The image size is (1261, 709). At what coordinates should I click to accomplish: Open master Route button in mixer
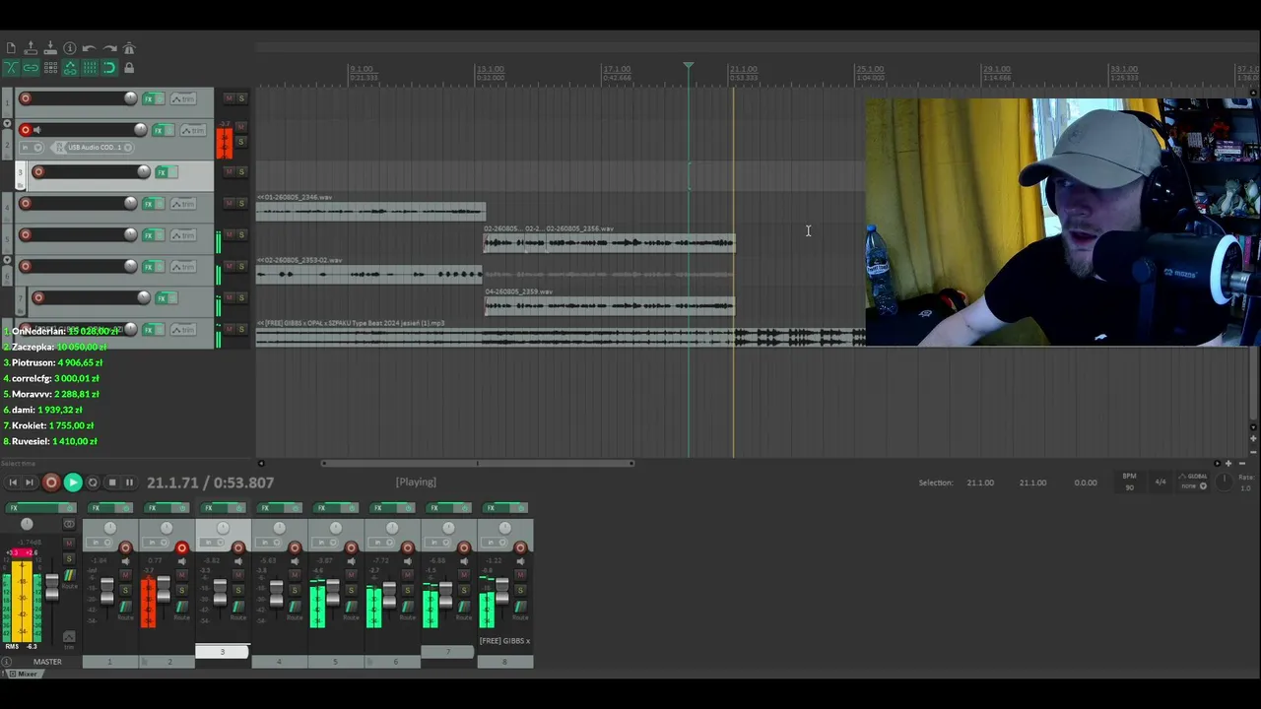69,574
